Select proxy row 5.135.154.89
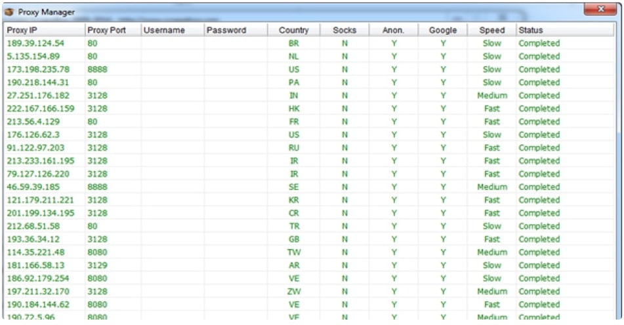Image resolution: width=624 pixels, height=325 pixels. [x=310, y=56]
